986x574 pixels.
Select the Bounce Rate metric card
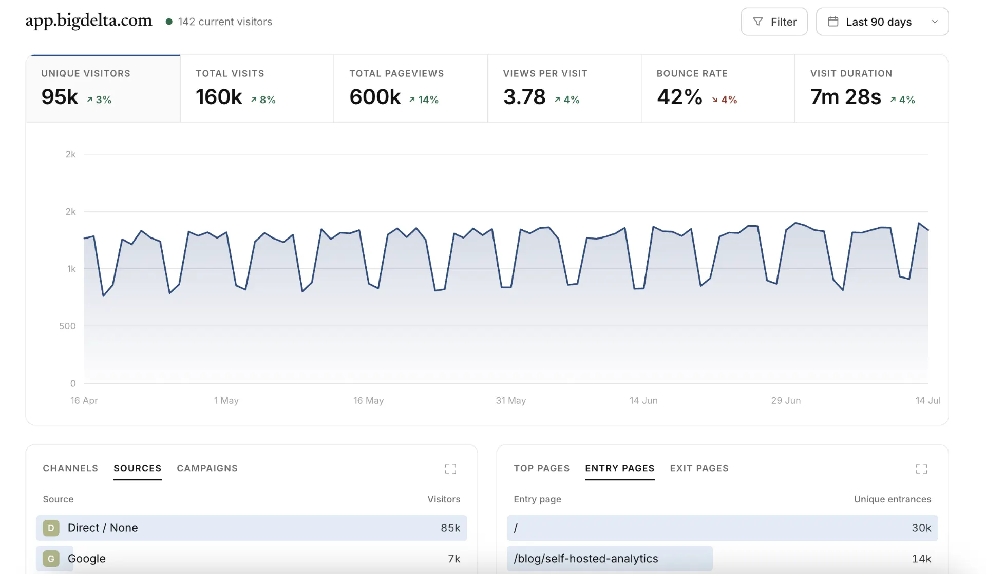(x=718, y=88)
